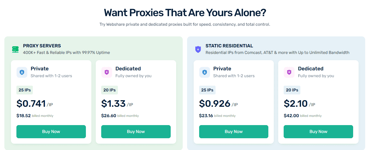The image size is (369, 150).
Task: Buy the Static Residential Private plan at $0.926/IP
Action: [234, 132]
